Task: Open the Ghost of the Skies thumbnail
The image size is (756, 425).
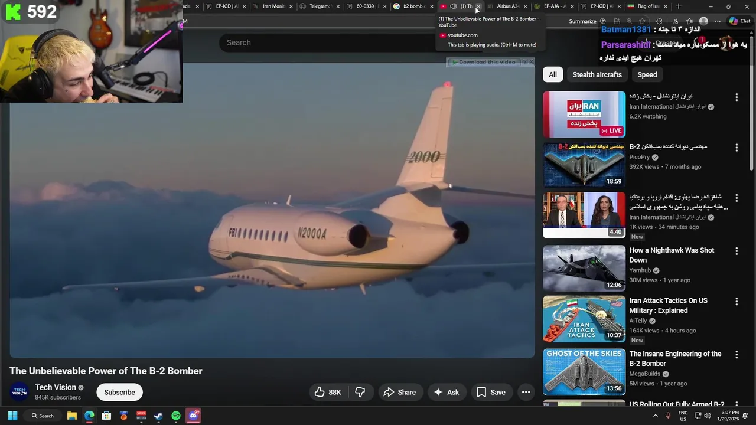Action: click(584, 371)
